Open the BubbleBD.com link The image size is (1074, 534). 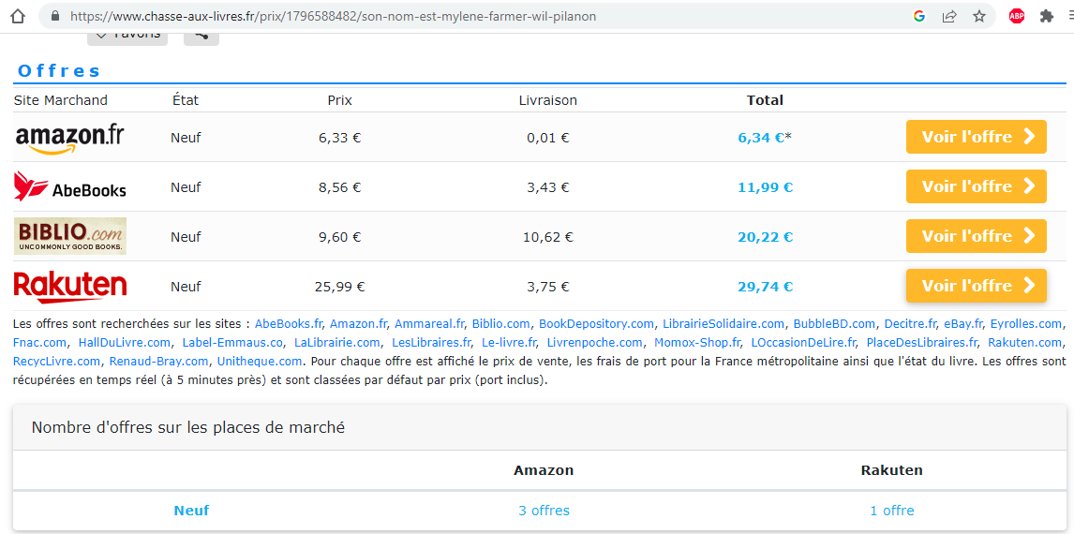coord(834,323)
